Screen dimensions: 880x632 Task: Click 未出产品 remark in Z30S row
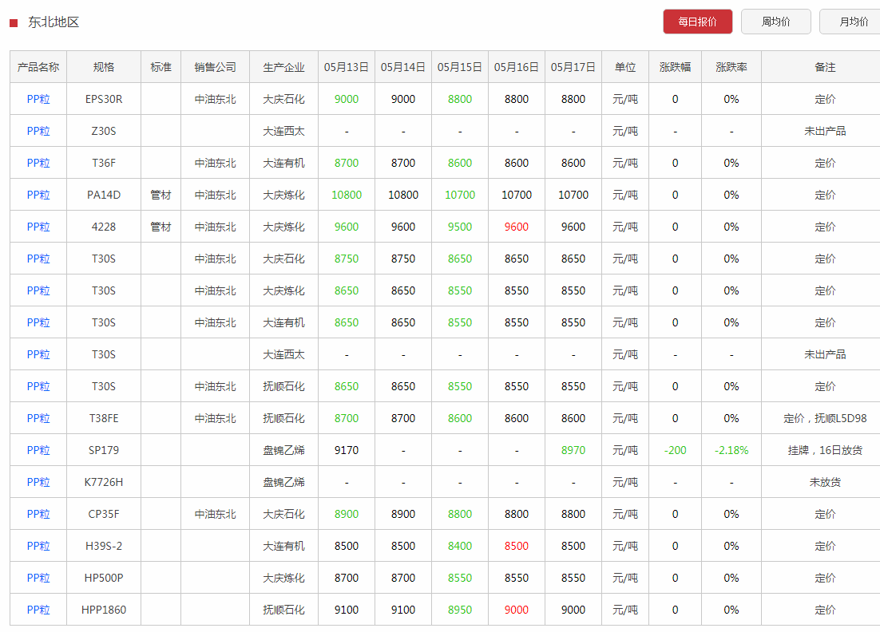pos(825,131)
